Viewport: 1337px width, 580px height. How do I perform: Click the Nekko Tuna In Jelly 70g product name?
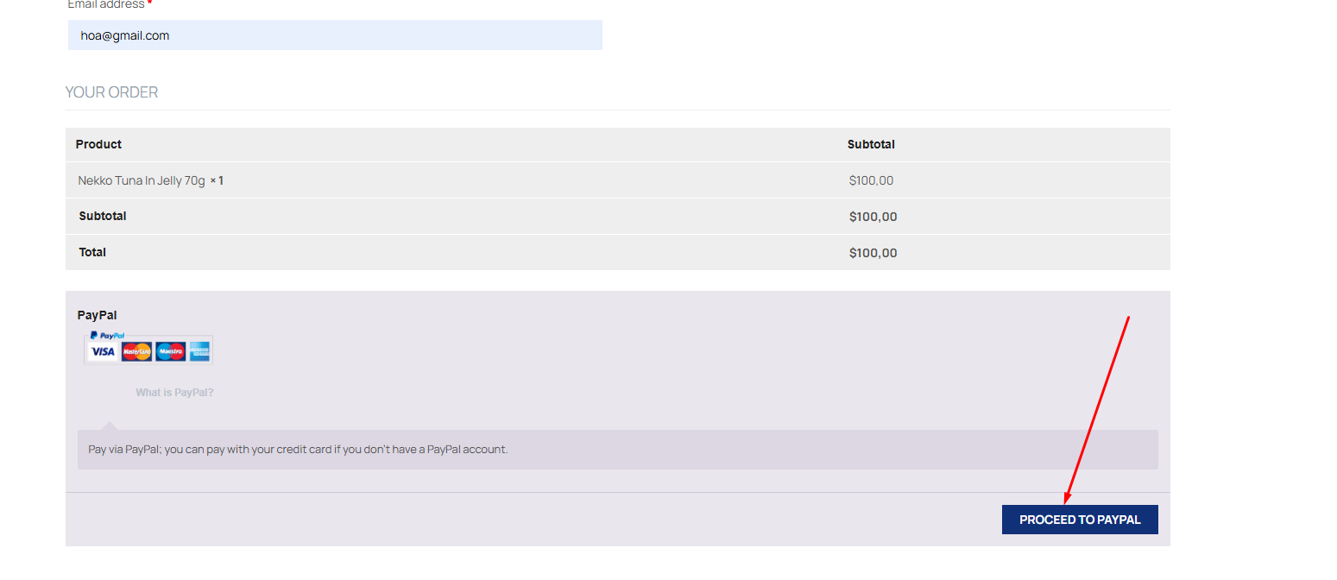[x=142, y=180]
